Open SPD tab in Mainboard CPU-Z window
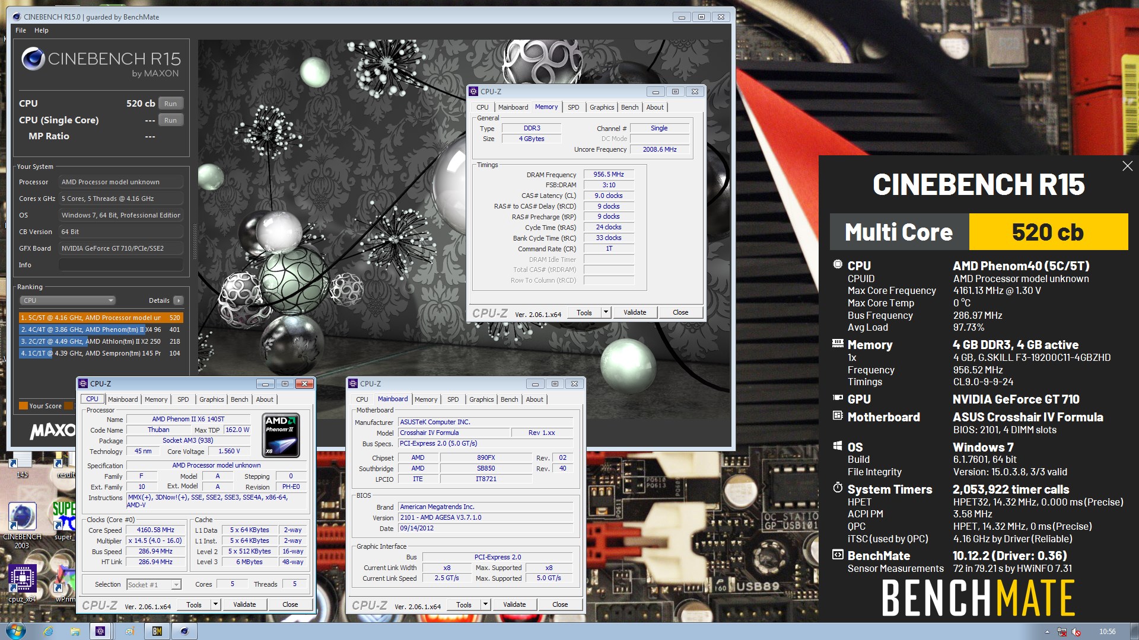 click(453, 399)
